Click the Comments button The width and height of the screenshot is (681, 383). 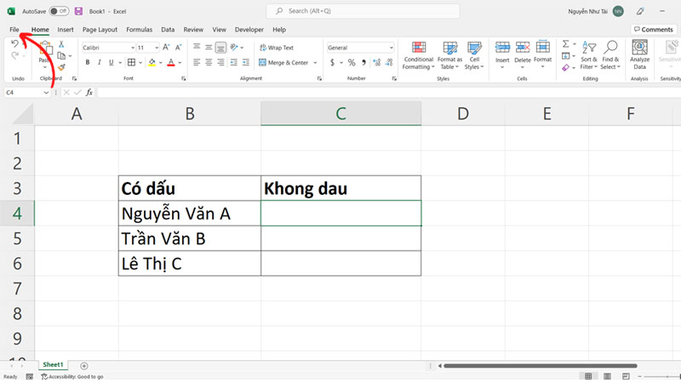(x=653, y=29)
